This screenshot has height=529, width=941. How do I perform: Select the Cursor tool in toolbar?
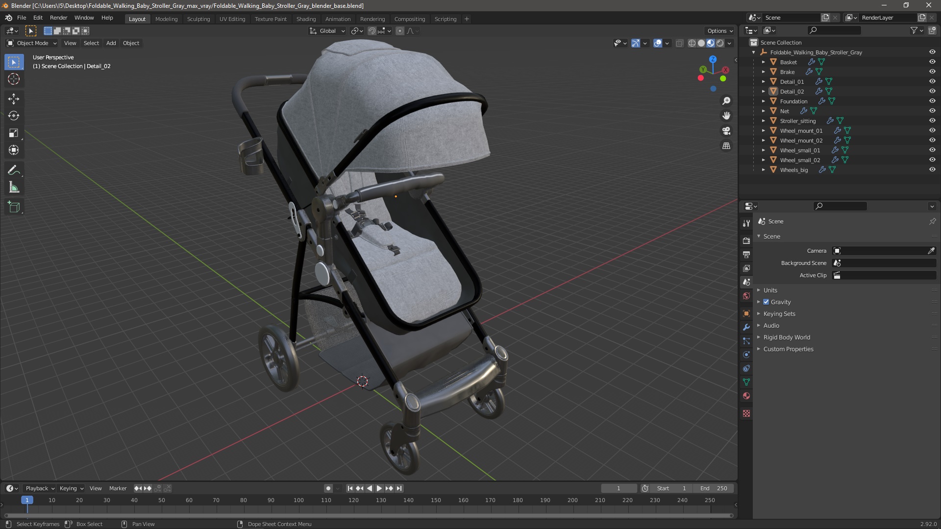14,79
